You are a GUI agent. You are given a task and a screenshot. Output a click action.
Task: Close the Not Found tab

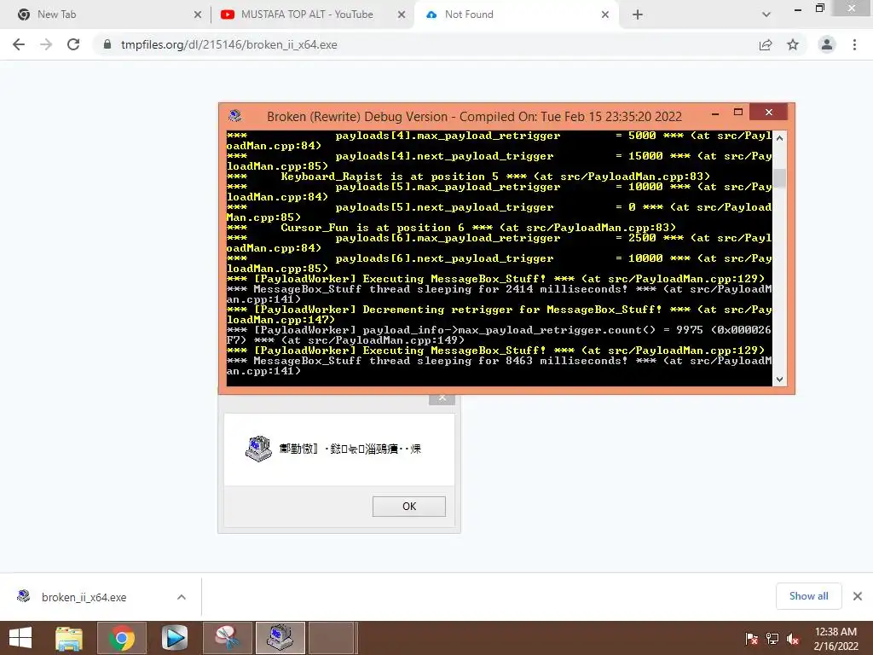605,14
